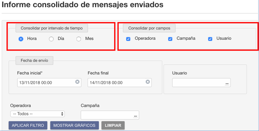Open the Campaña lookup ellipsis icon
This screenshot has width=259, height=131.
tap(135, 116)
